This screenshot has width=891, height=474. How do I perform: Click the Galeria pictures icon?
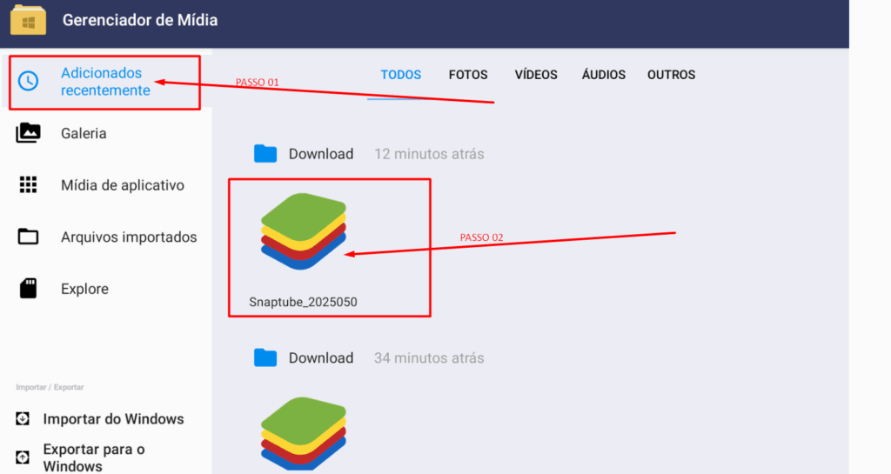pos(28,133)
